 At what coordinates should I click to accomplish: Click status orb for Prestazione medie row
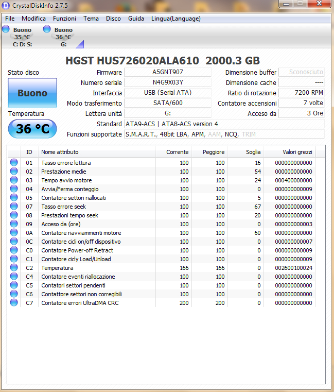tap(14, 171)
